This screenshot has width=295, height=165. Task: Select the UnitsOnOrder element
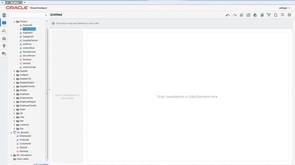tap(29, 67)
